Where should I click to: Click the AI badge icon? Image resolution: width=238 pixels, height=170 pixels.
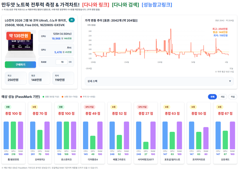coord(72,20)
